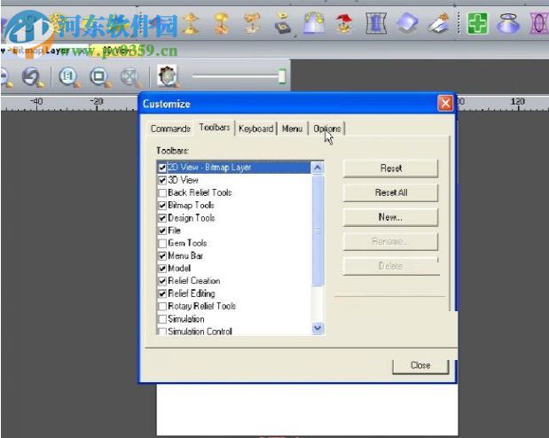Enable the Gem Tools checkbox

click(162, 243)
